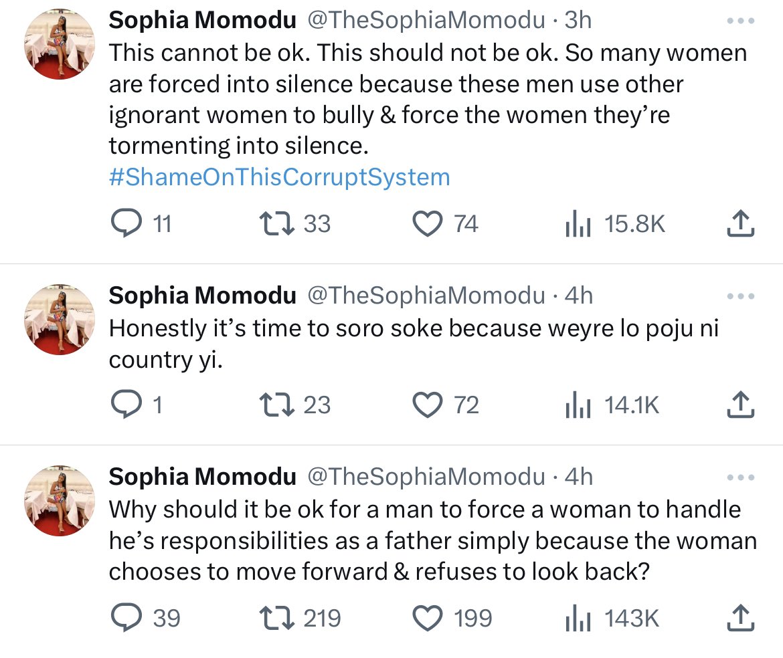Open @TheSophiaMomodu handle on the soro soke tweet

[x=426, y=295]
